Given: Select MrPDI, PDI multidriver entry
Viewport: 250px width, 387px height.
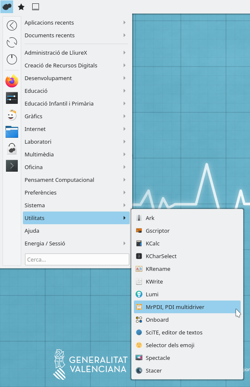Looking at the screenshot, I should tap(187, 307).
